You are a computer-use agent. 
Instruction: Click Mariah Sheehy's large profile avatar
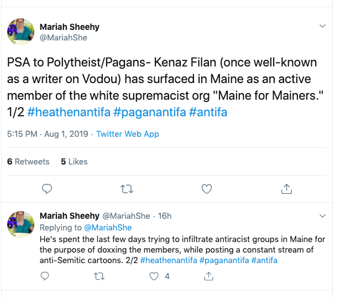(x=20, y=32)
